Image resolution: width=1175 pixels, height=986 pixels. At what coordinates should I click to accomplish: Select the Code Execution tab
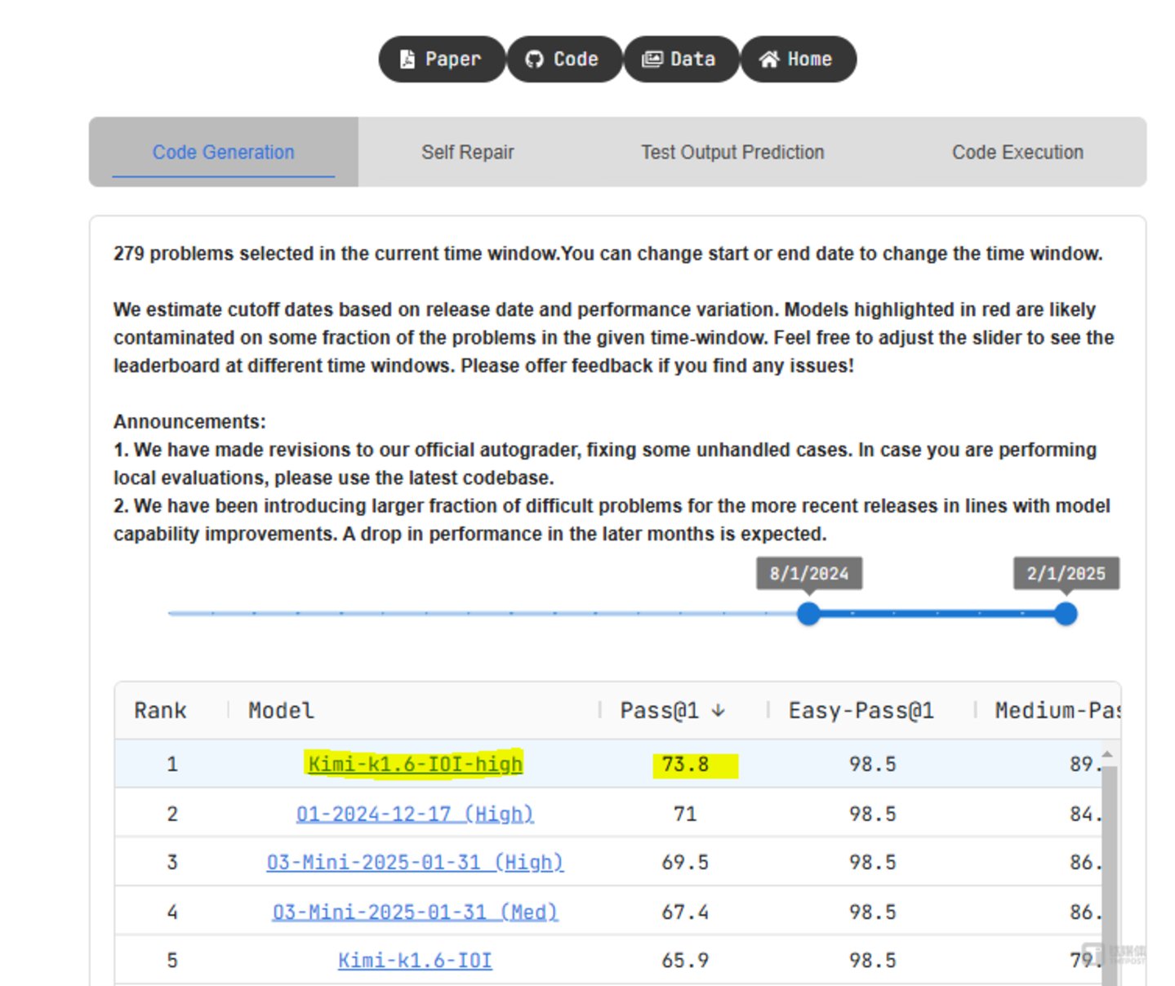coord(1017,153)
